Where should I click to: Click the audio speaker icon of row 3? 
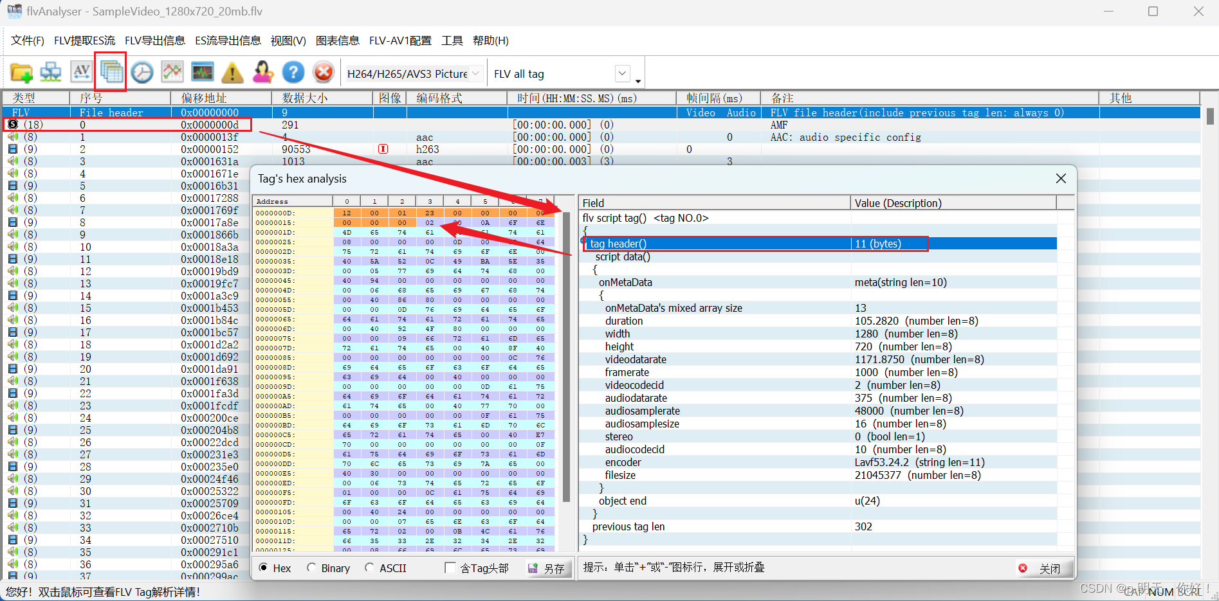click(12, 161)
